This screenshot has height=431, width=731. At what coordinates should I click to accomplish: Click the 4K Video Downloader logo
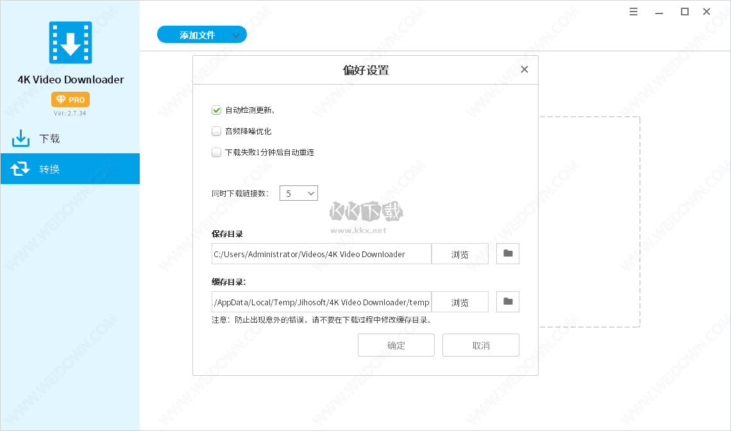click(71, 42)
